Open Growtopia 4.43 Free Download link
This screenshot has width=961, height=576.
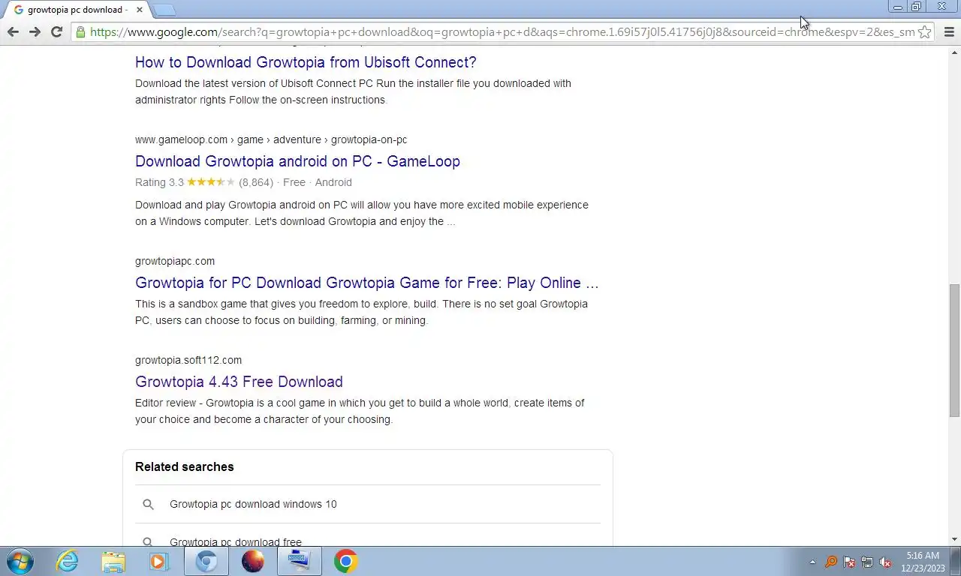[239, 382]
